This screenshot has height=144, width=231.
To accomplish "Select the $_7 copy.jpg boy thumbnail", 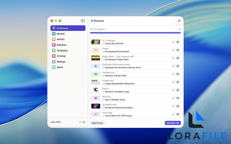I will point(96,42).
